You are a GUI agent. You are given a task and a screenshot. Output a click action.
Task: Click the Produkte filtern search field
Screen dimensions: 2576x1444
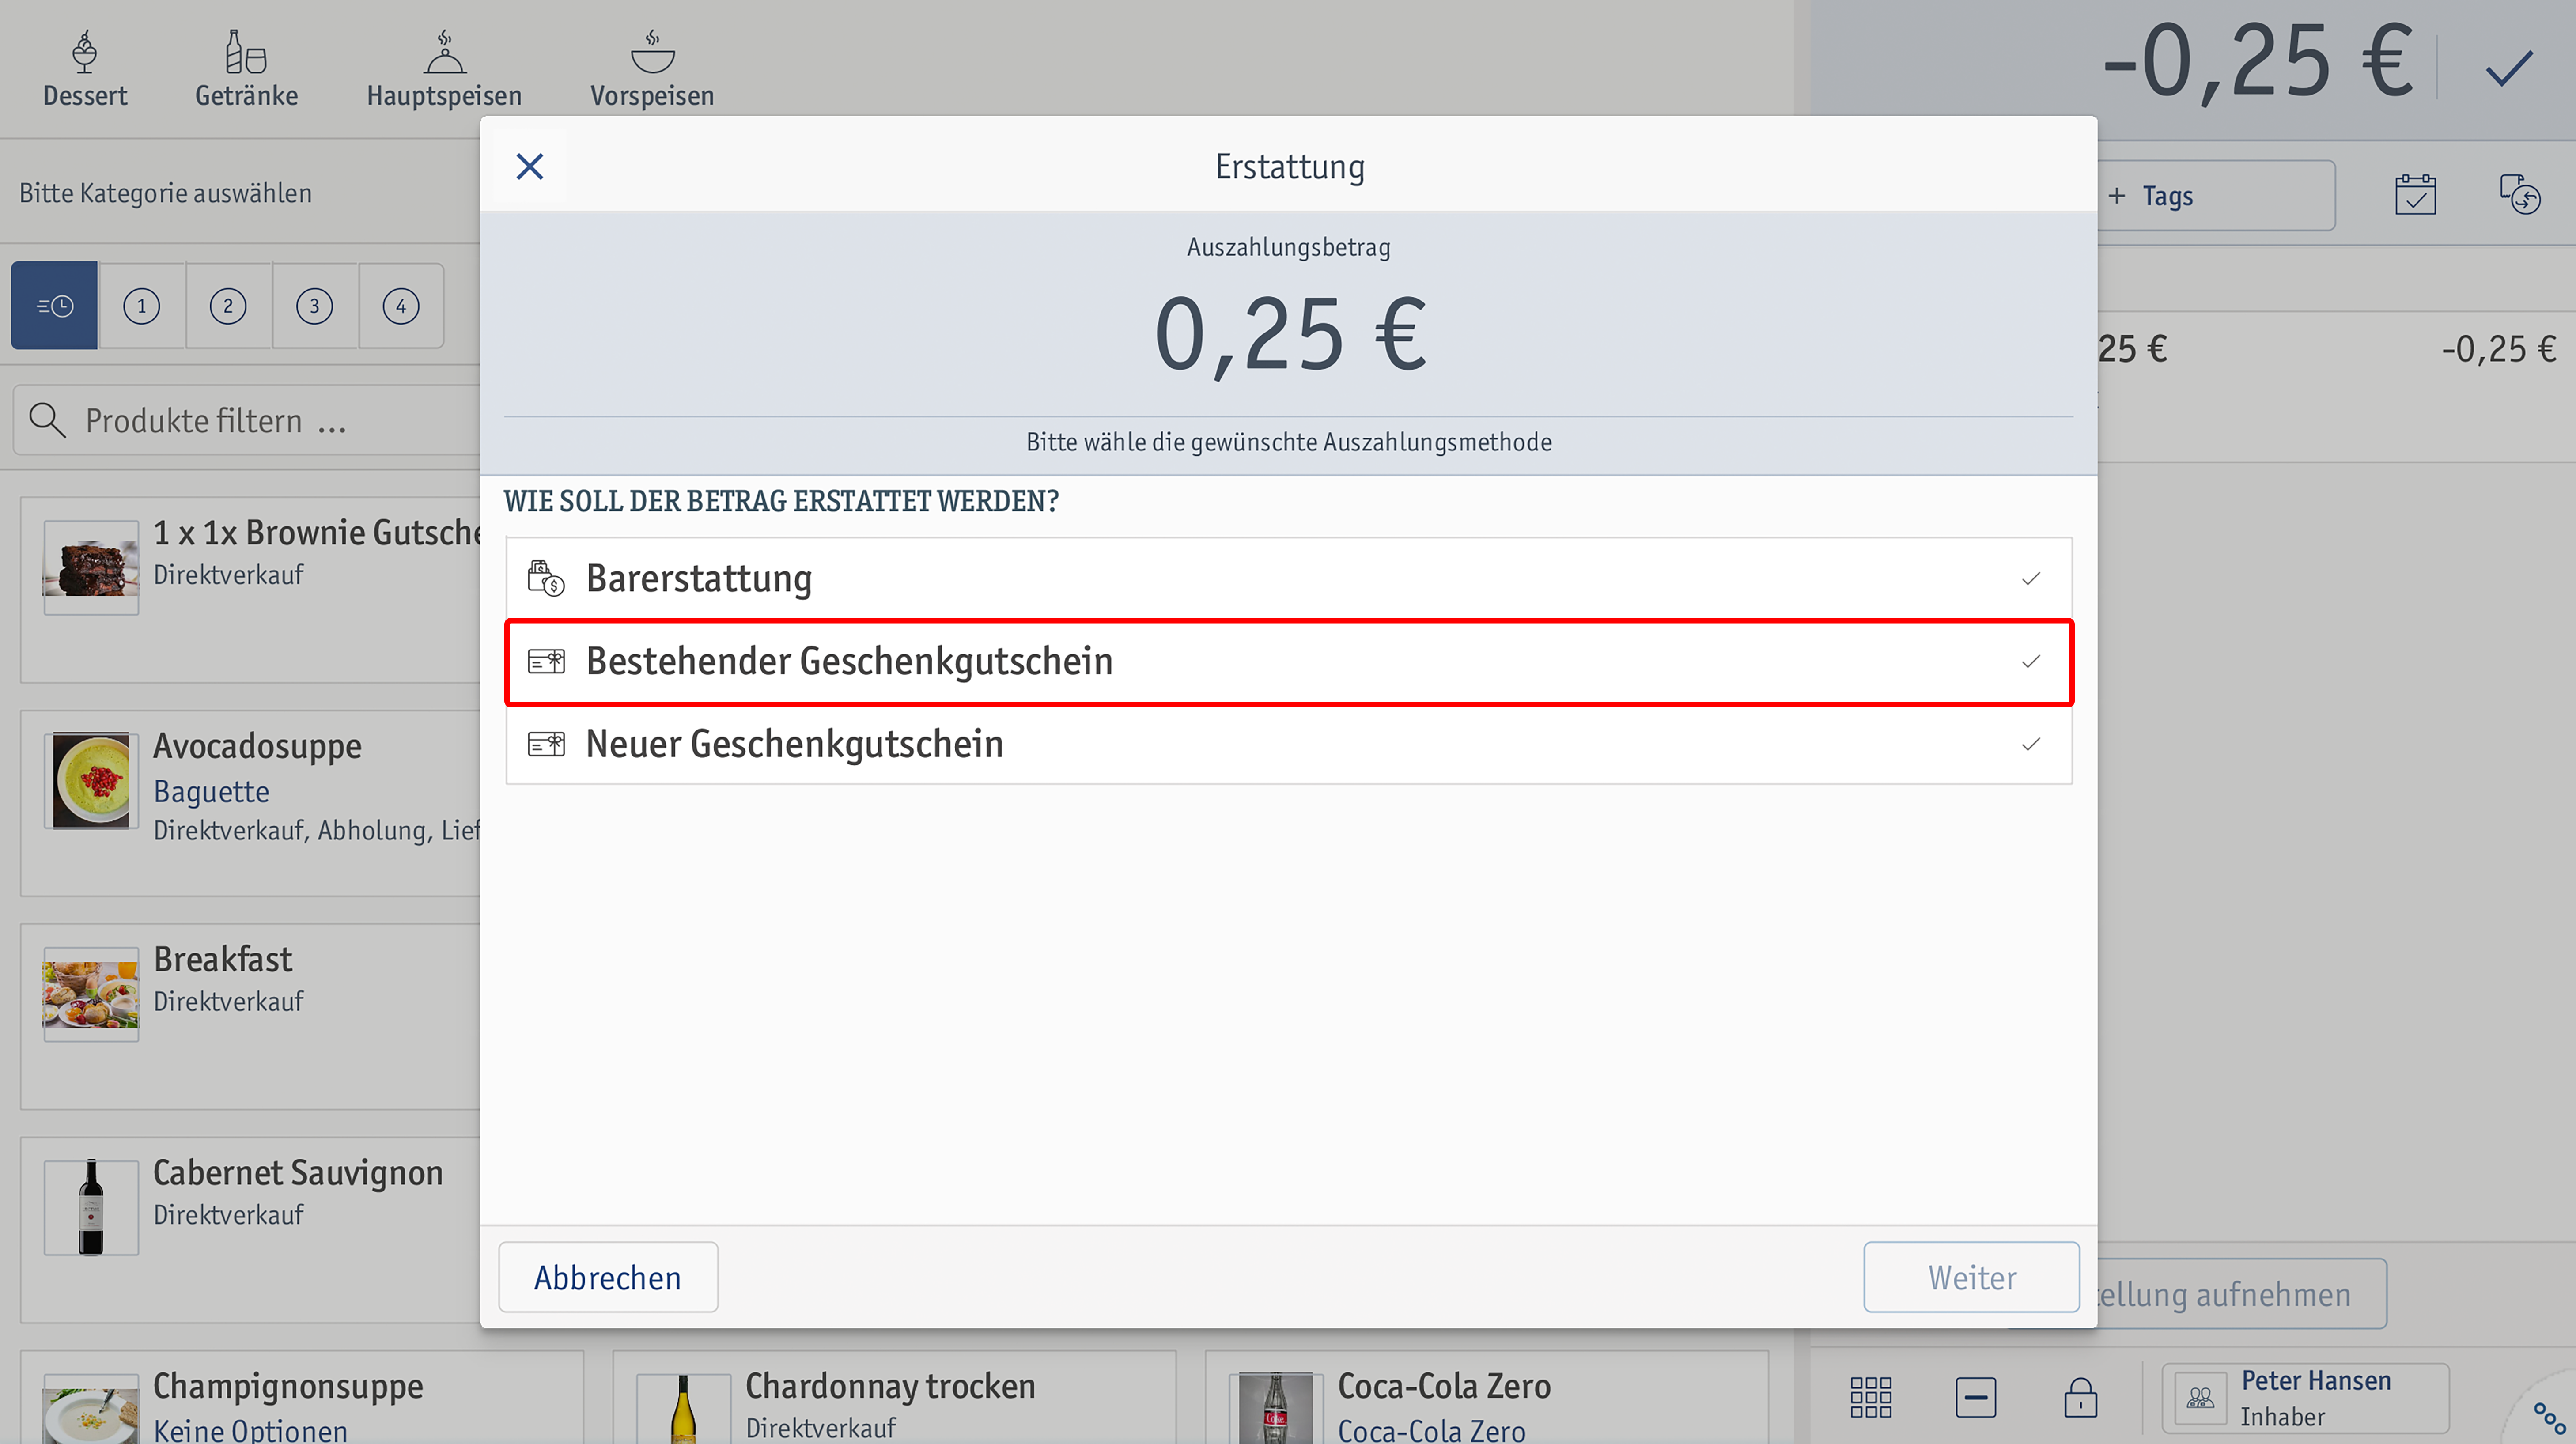246,421
